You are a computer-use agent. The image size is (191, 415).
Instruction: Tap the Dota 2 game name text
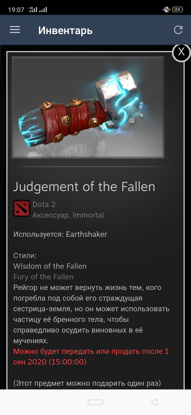pyautogui.click(x=44, y=204)
